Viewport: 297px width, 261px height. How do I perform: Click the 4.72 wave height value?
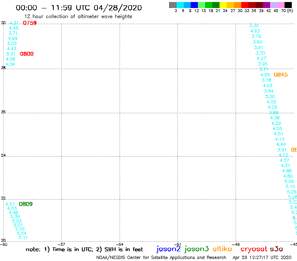coord(283,155)
